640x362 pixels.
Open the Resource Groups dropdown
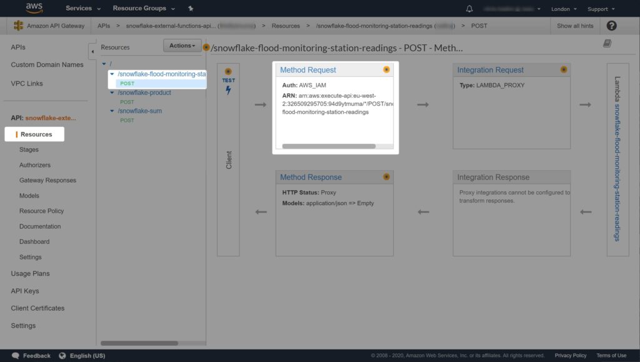(144, 9)
